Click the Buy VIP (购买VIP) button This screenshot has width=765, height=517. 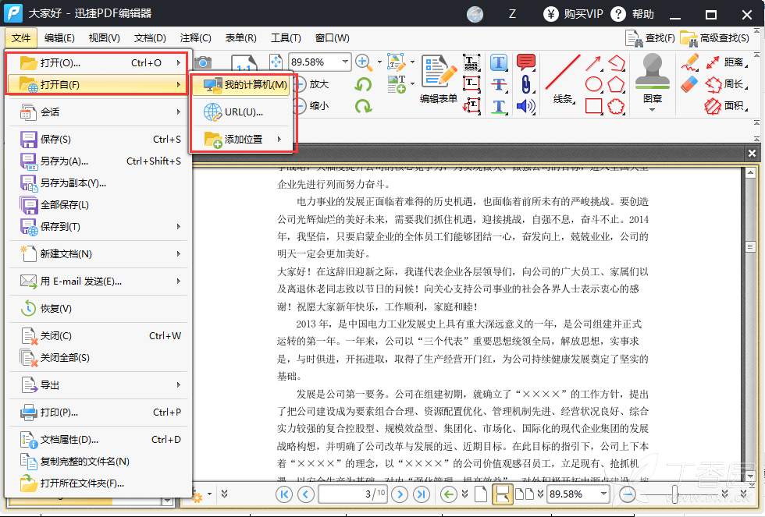573,14
